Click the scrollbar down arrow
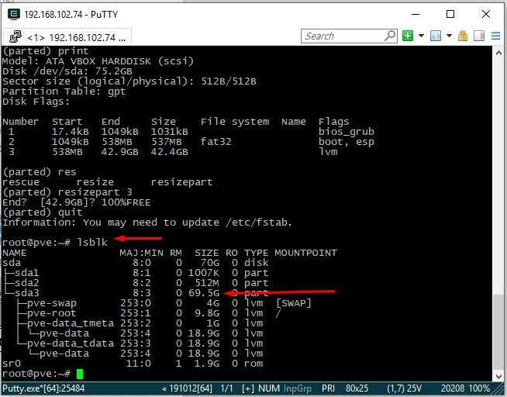The image size is (507, 397). click(x=499, y=376)
